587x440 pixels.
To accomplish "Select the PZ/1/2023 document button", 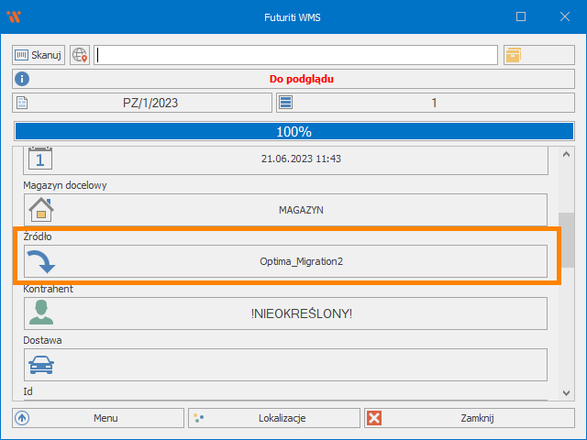I will (x=150, y=103).
